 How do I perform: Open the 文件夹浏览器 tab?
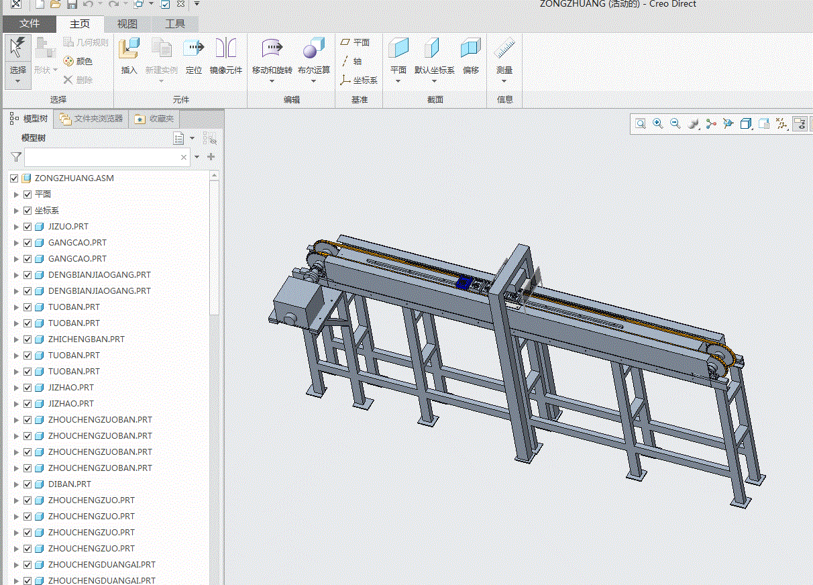tap(92, 119)
